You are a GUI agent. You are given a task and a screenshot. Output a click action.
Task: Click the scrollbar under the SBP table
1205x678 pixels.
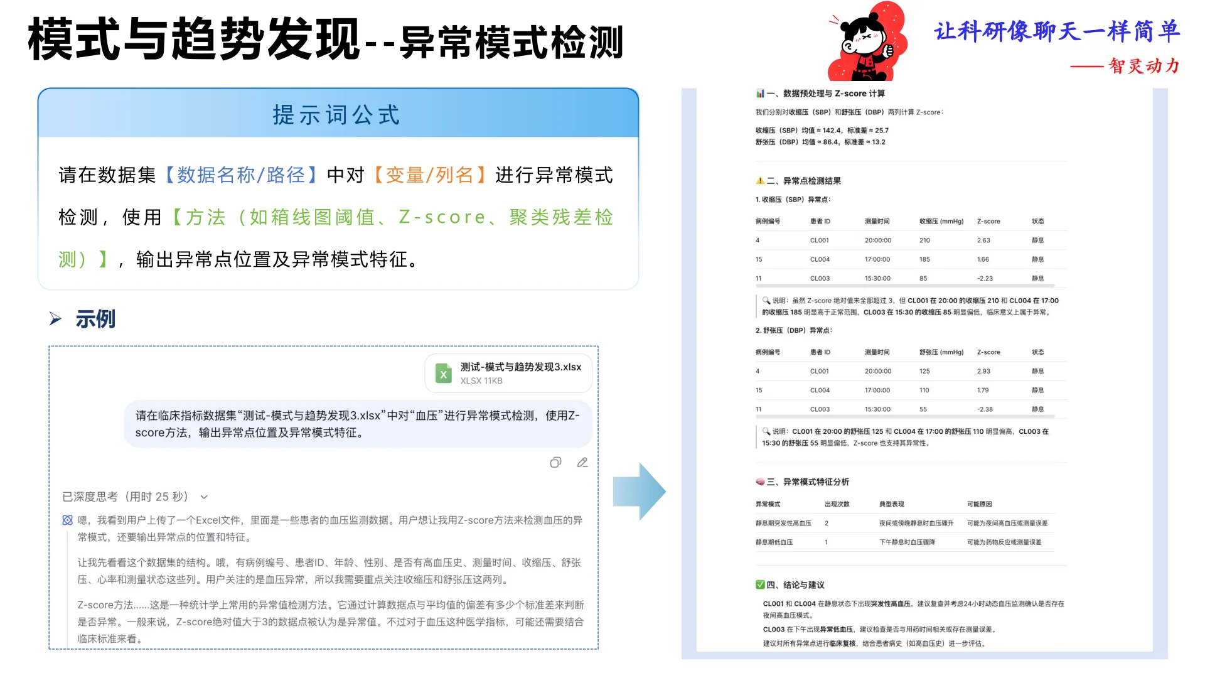point(904,286)
